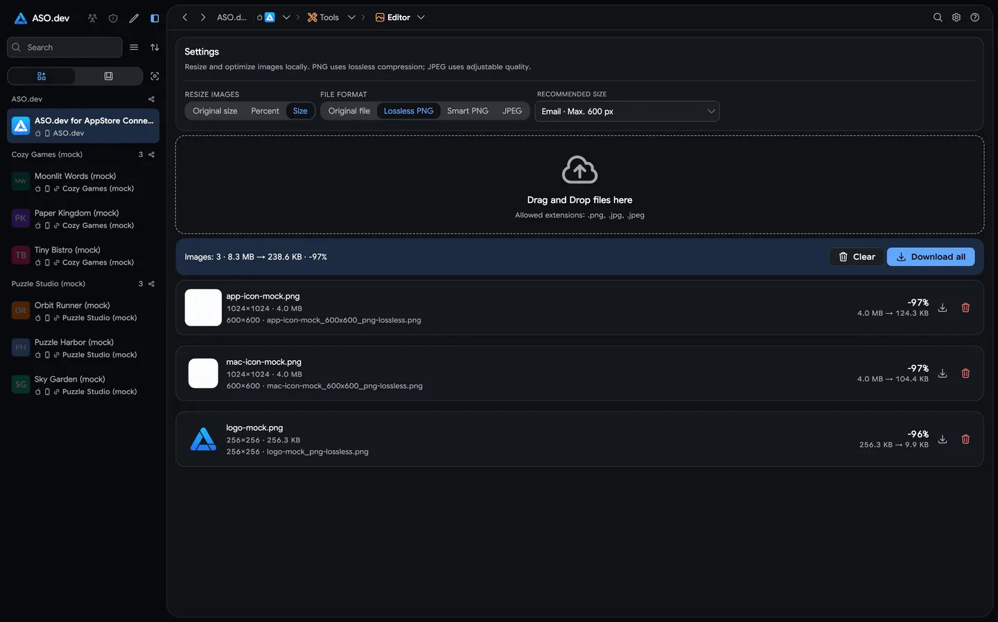Image resolution: width=998 pixels, height=622 pixels.
Task: Choose the Percent resize option
Action: [265, 111]
